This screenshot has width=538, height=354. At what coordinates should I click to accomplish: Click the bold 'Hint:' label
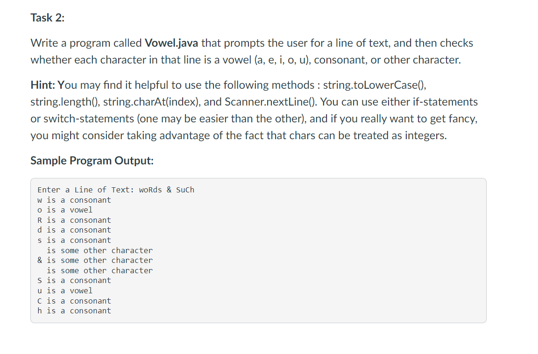(42, 85)
